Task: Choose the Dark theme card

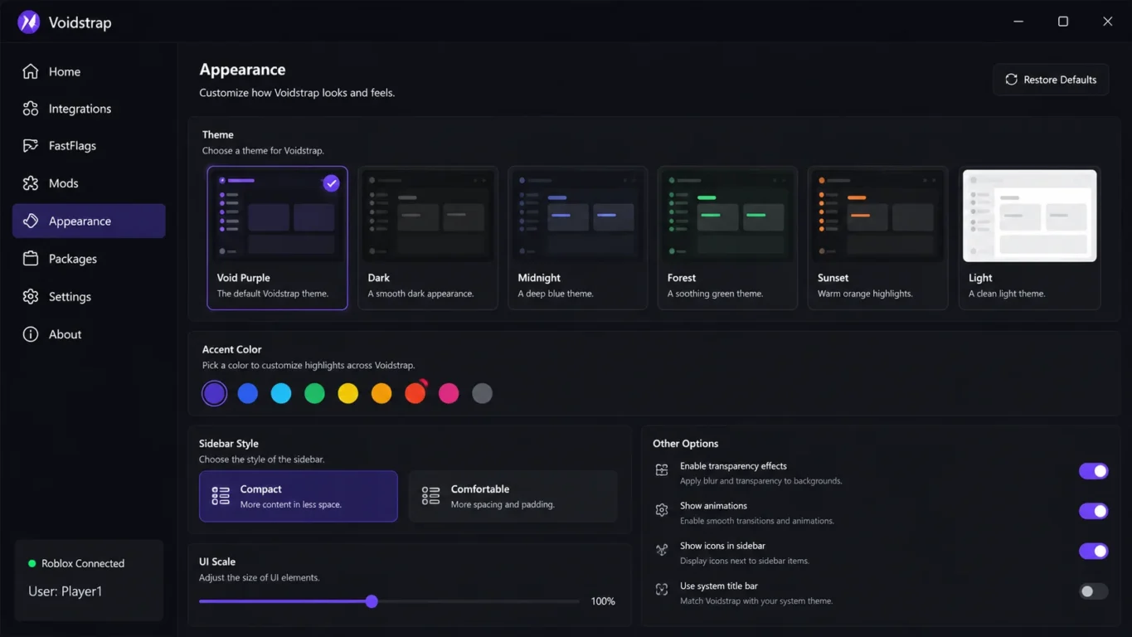Action: [428, 238]
